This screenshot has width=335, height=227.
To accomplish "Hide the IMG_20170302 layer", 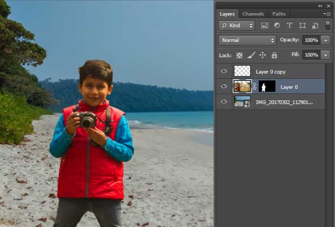I will pyautogui.click(x=224, y=101).
